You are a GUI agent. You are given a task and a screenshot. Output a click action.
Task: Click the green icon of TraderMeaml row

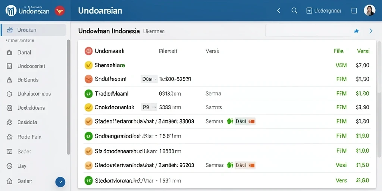(88, 93)
